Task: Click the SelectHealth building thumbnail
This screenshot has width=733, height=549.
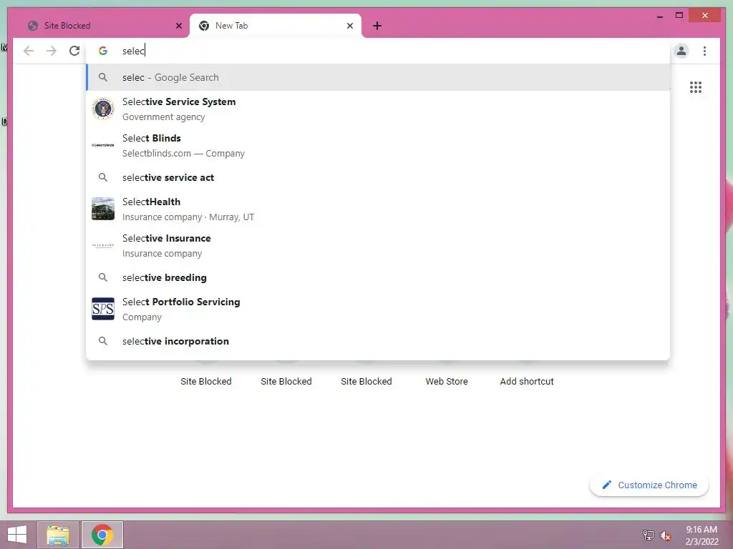Action: tap(103, 209)
